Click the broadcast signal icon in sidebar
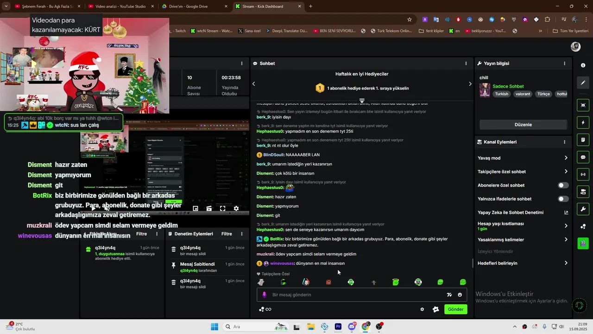 pos(583,174)
